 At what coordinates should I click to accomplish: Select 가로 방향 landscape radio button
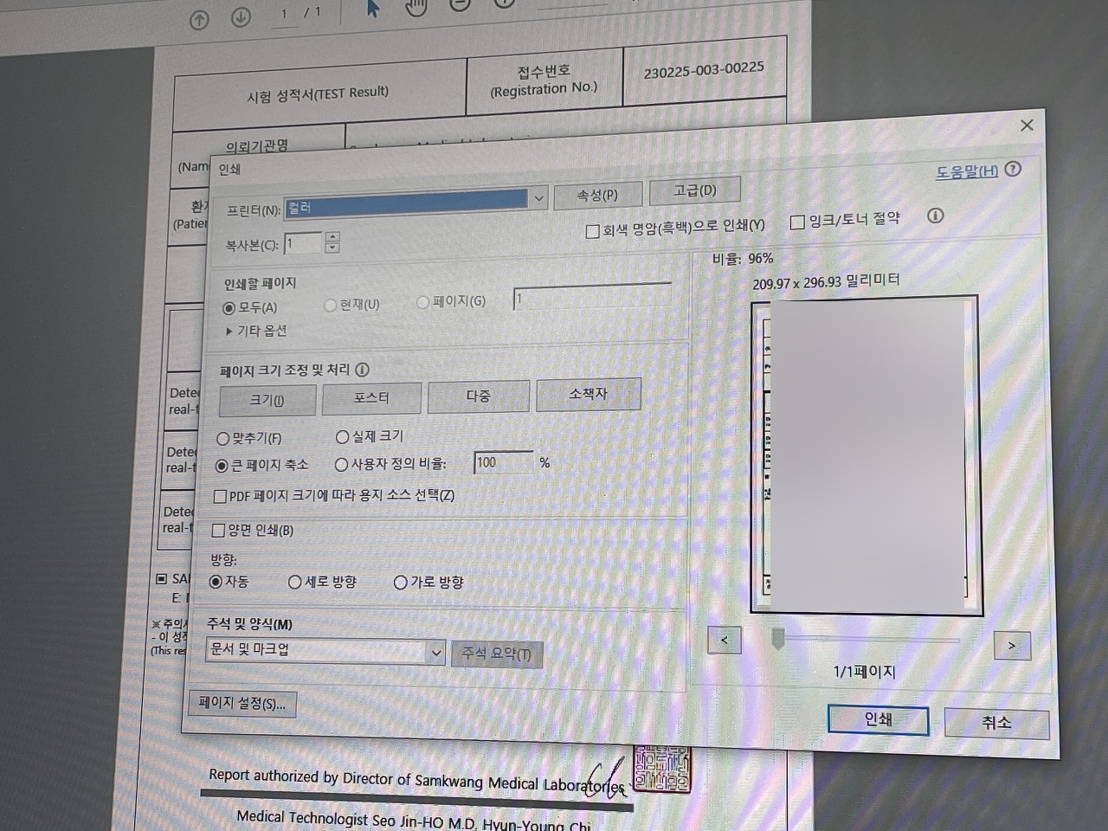point(400,583)
